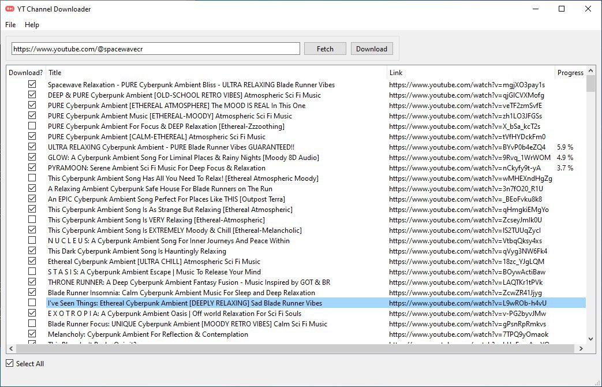
Task: Check the I've Seen Things row checkbox
Action: click(x=32, y=303)
